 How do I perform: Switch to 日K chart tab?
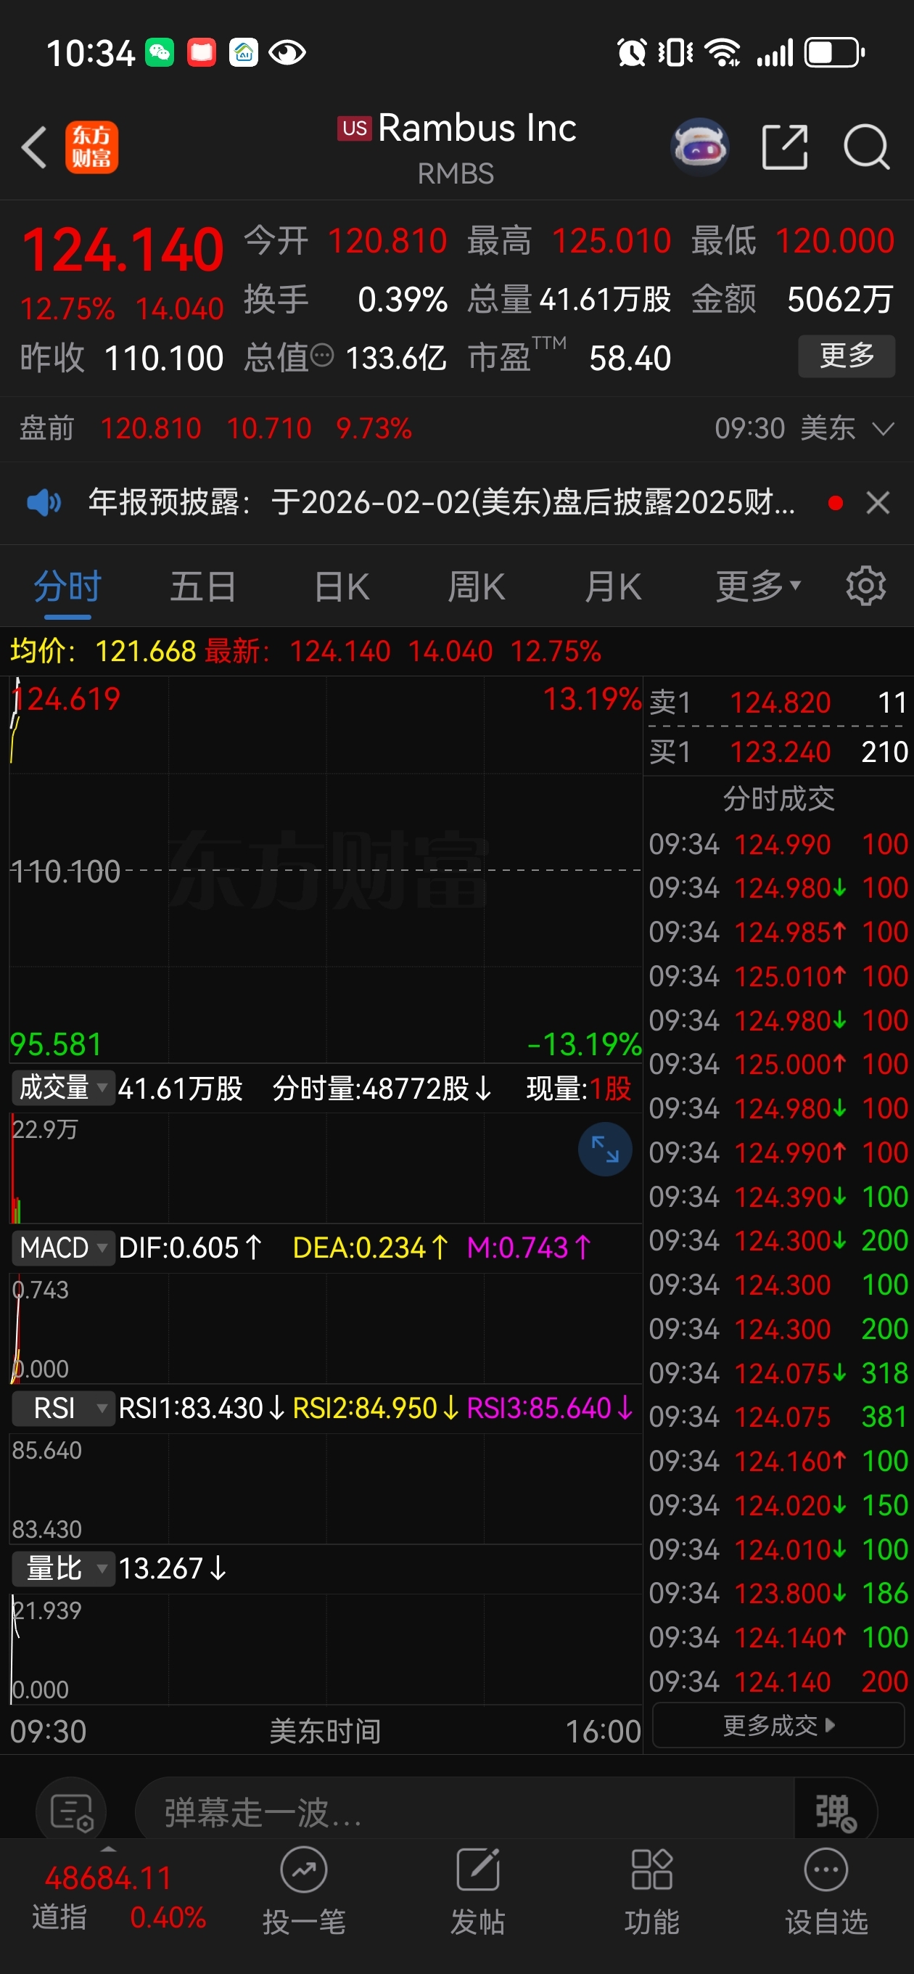click(342, 588)
